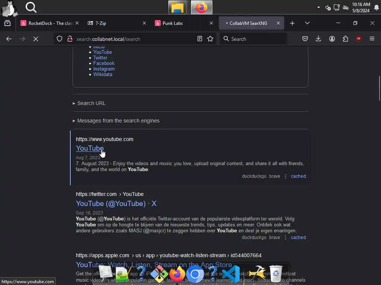Stop loading the page
Screen dimensions: 381x285
click(x=36, y=39)
